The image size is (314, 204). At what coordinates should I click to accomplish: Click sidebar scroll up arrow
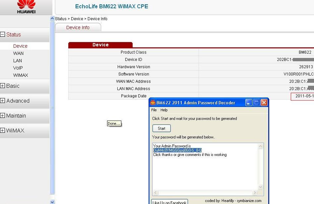[x=52, y=19]
